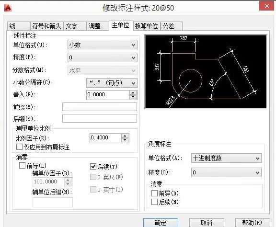This screenshot has width=276, height=227.
Task: Open the linear 单位格式(U) dropdown
Action: pos(103,45)
